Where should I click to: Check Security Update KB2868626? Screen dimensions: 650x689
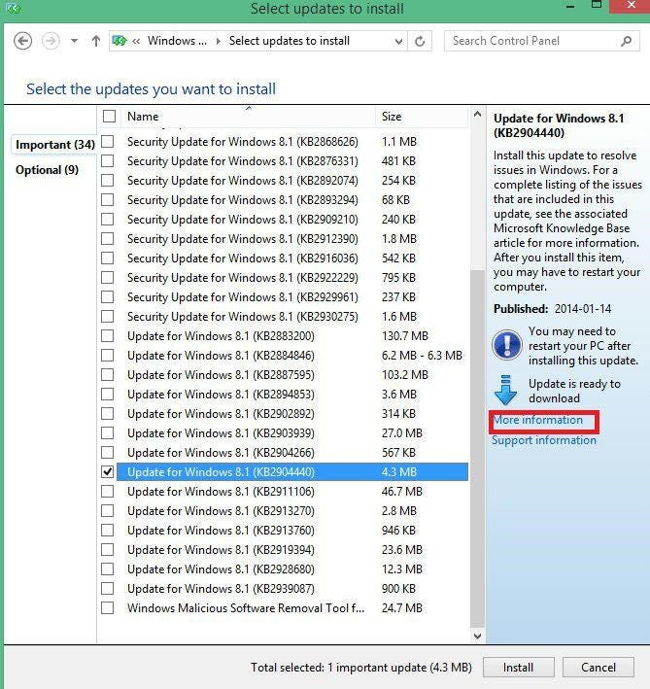tap(108, 142)
